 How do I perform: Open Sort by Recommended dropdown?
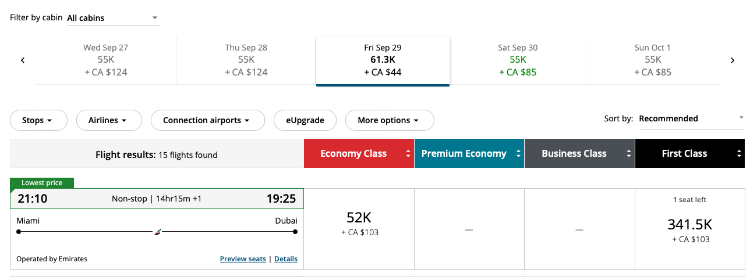(691, 118)
